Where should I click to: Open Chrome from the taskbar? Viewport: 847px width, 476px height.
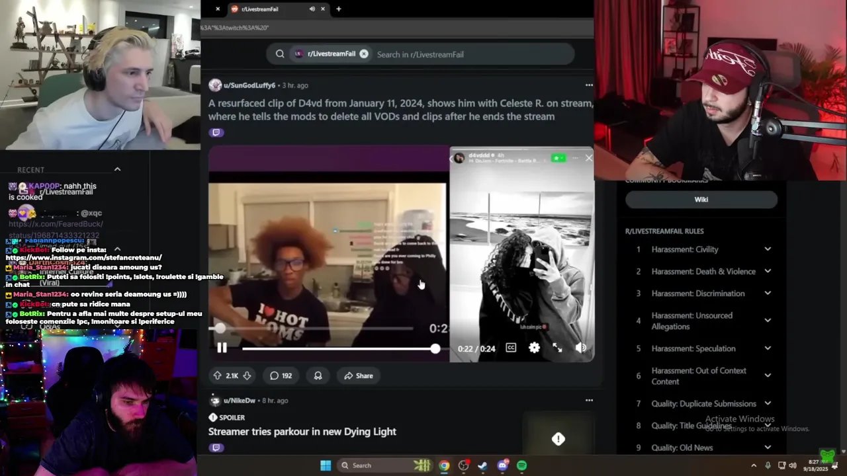point(444,465)
